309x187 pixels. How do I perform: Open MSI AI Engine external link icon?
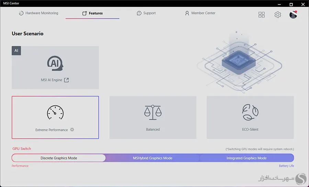coord(67,80)
